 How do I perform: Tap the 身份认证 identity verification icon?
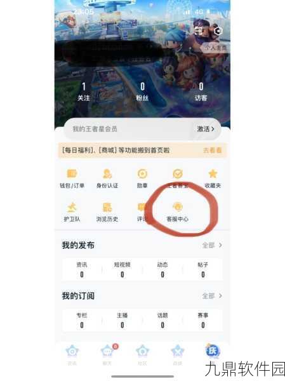[x=107, y=178]
